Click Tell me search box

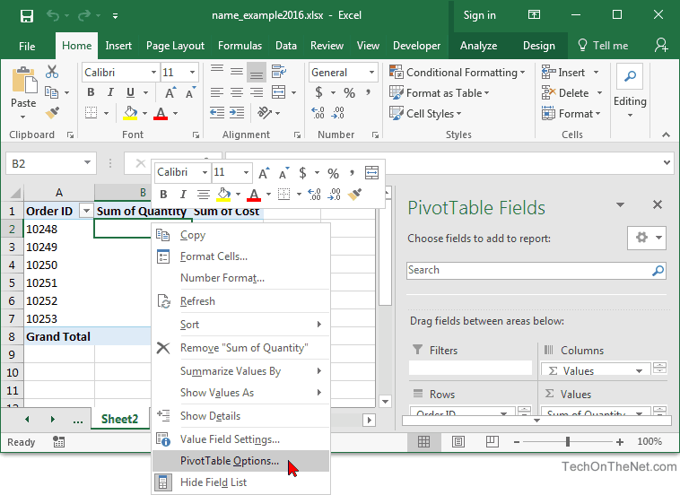pyautogui.click(x=604, y=46)
